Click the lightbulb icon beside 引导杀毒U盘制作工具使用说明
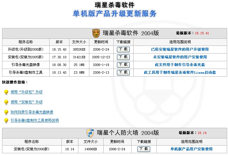This screenshot has width=228, height=155. click(6, 120)
